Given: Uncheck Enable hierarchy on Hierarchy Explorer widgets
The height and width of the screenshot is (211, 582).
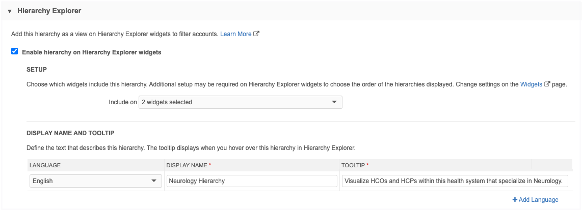Looking at the screenshot, I should pos(15,51).
